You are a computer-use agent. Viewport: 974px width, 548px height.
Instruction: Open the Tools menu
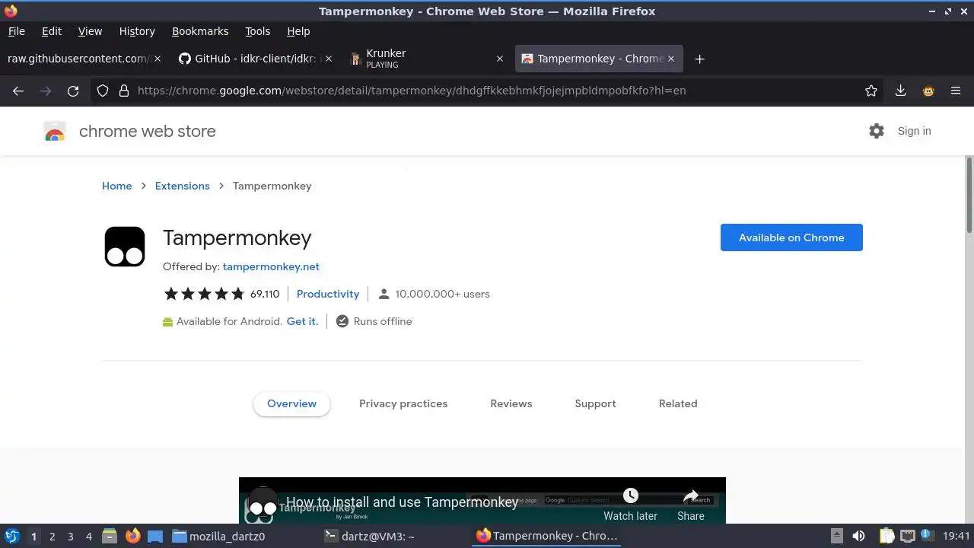[257, 31]
